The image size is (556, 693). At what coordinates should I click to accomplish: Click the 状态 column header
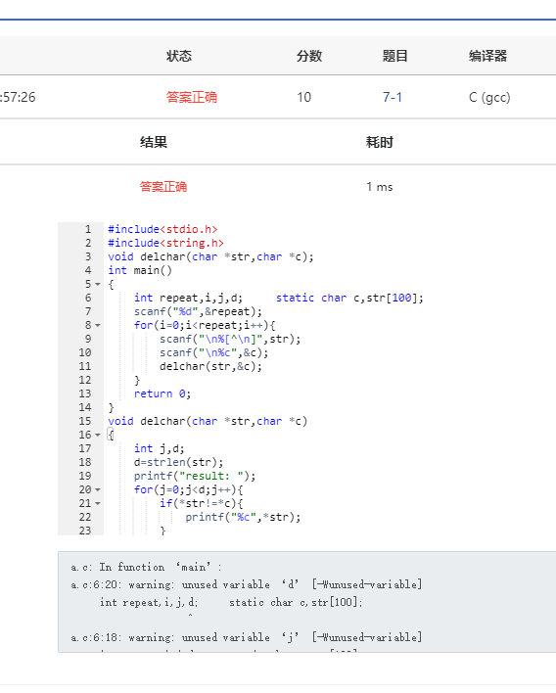179,56
